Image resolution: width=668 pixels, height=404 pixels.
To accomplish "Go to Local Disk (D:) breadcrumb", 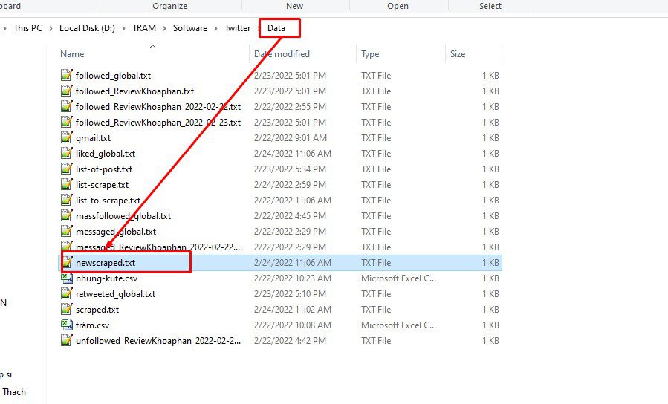I will (x=87, y=28).
